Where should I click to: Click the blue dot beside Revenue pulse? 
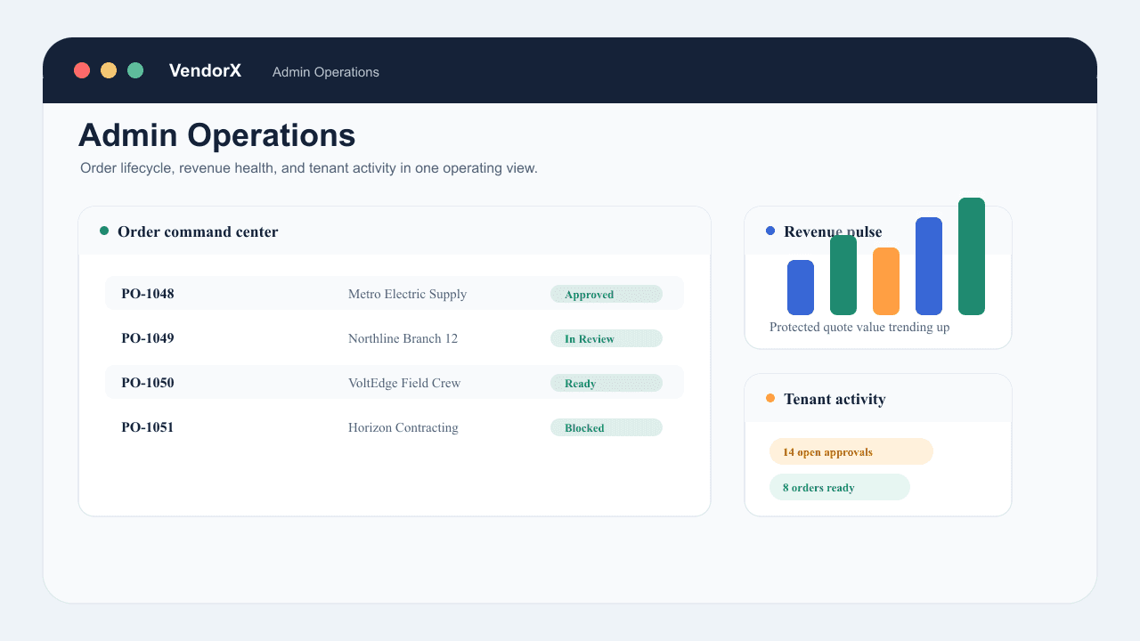point(770,231)
